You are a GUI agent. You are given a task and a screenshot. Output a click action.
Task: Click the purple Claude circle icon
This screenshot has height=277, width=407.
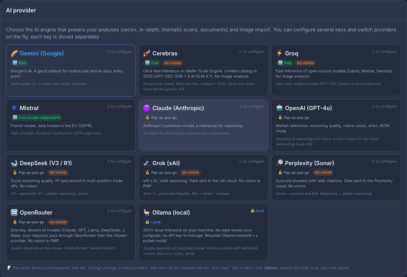(x=147, y=108)
